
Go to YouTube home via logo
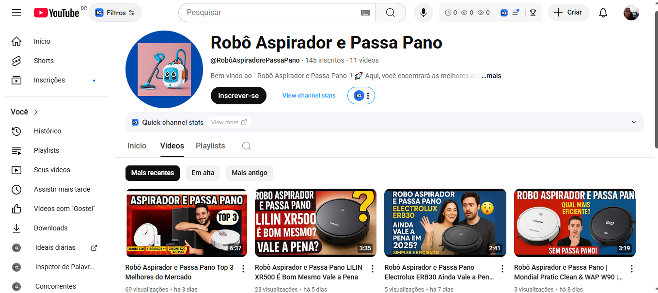tap(56, 13)
